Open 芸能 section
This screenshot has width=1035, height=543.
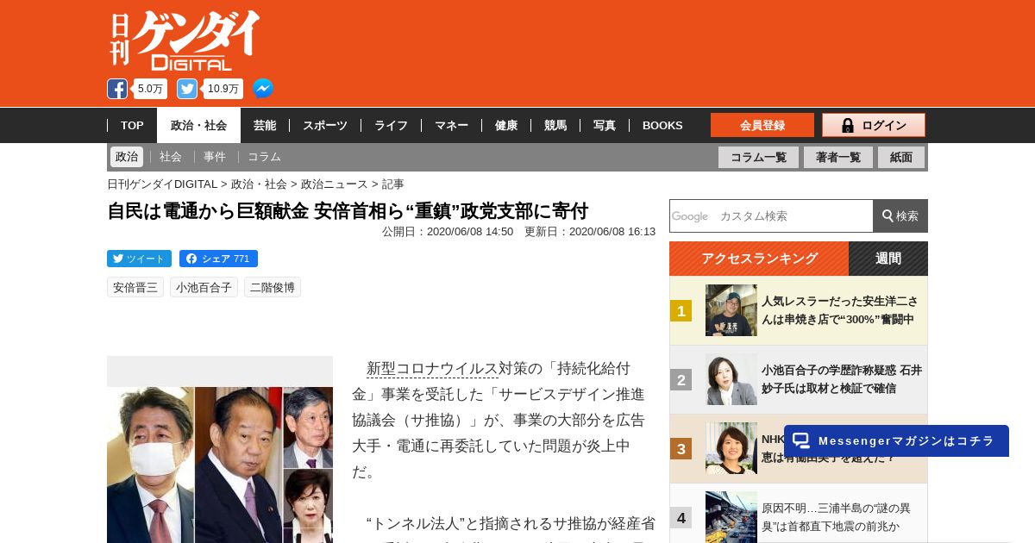(x=265, y=125)
